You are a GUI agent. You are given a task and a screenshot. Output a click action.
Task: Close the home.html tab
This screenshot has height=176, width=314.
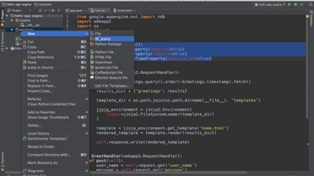134,10
